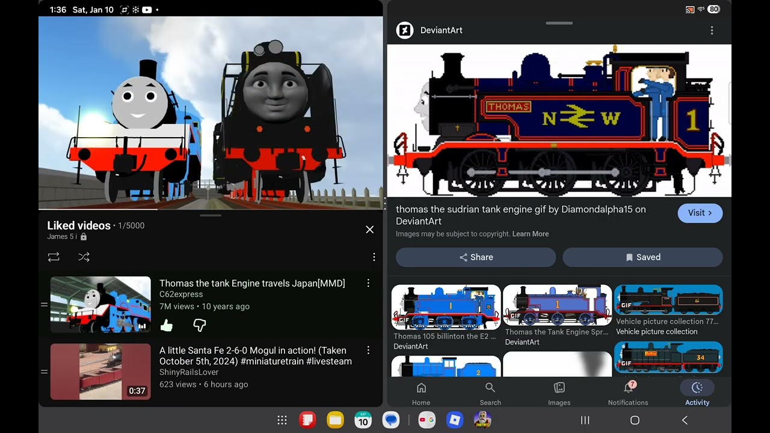Screen dimensions: 770x433
Task: Tap the playlist panel drag handle
Action: (x=211, y=215)
